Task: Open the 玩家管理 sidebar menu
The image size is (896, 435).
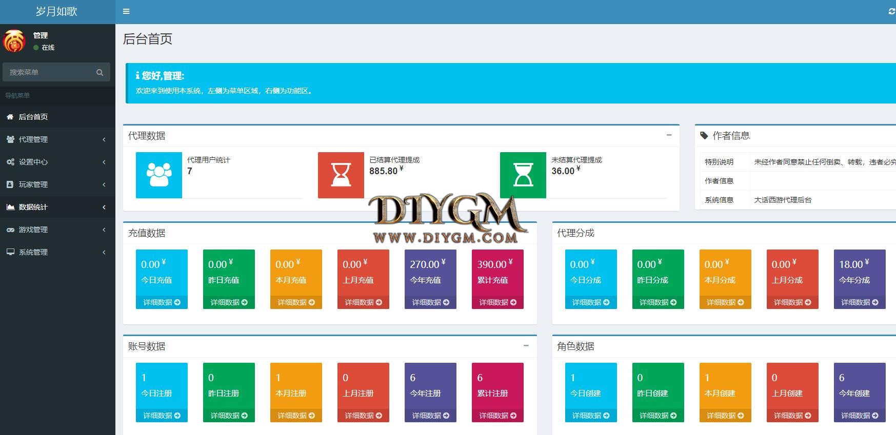Action: tap(57, 184)
